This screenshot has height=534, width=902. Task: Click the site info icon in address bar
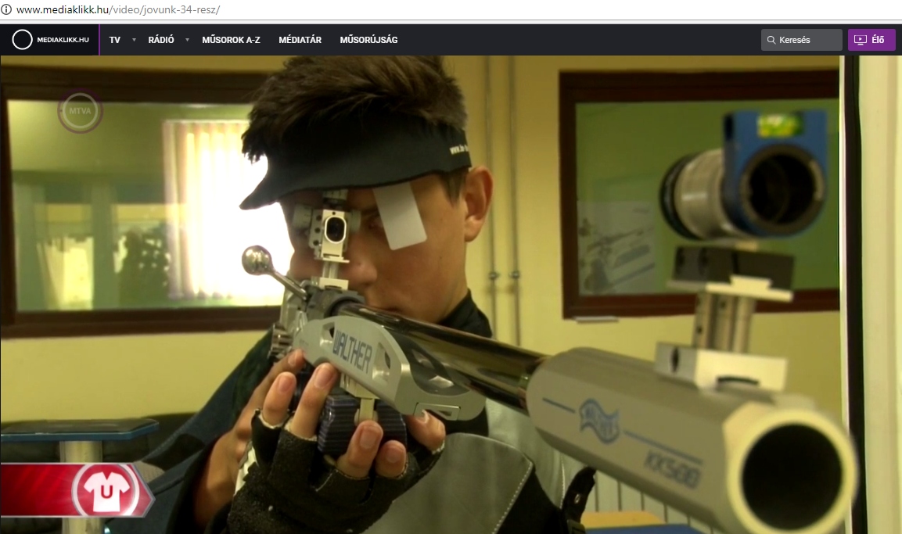(6, 9)
